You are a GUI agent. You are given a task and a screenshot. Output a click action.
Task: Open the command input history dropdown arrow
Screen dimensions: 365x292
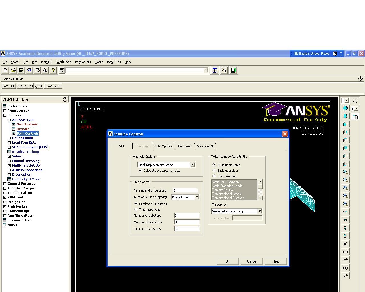pyautogui.click(x=206, y=70)
